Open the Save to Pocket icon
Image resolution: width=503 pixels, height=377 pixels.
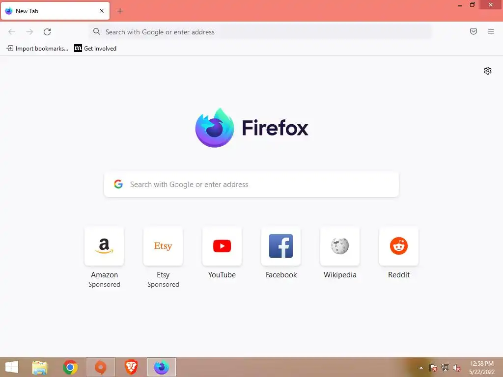coord(474,31)
